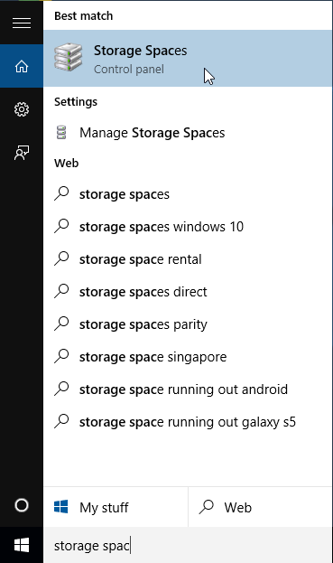Image resolution: width=333 pixels, height=563 pixels.
Task: Click the magnifier icon beside storage spaces parity
Action: pyautogui.click(x=61, y=324)
